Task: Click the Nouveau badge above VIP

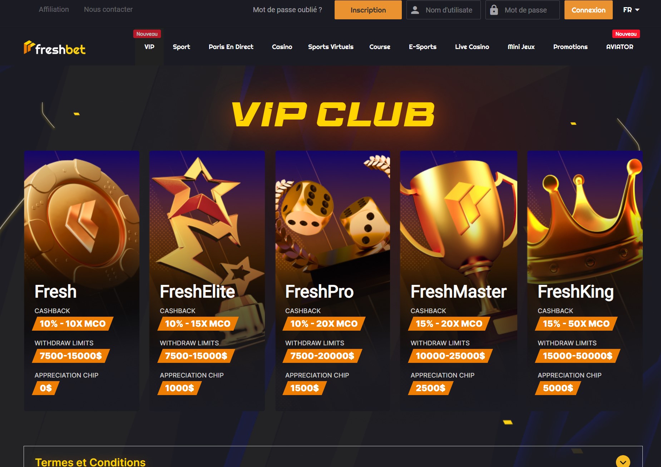Action: 147,34
